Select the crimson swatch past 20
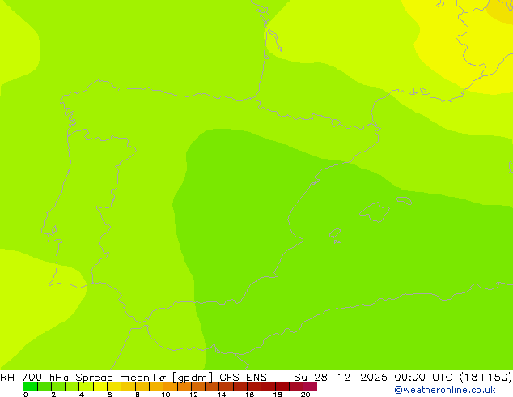Image resolution: width=513 pixels, height=397 pixels. pyautogui.click(x=310, y=386)
